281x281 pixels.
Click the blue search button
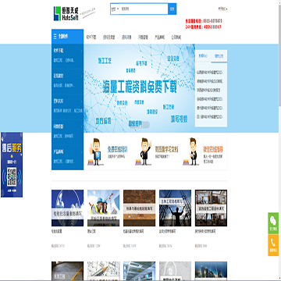click(172, 9)
